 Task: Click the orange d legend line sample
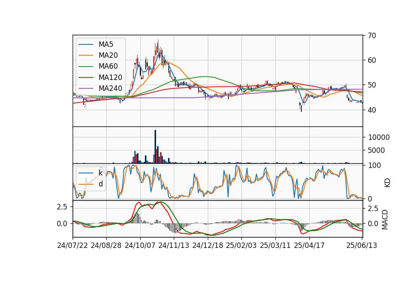point(86,184)
